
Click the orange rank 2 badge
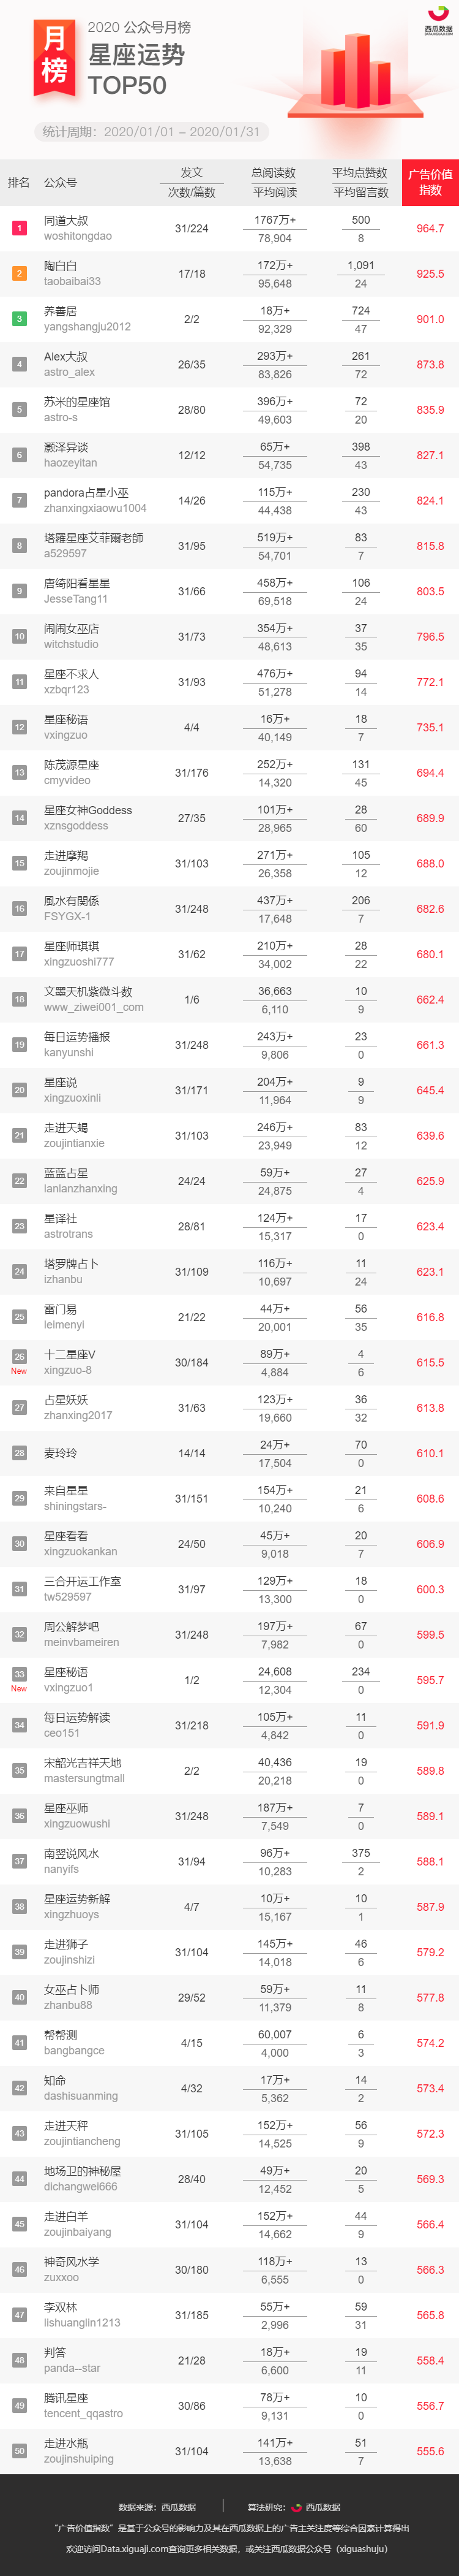tap(19, 273)
